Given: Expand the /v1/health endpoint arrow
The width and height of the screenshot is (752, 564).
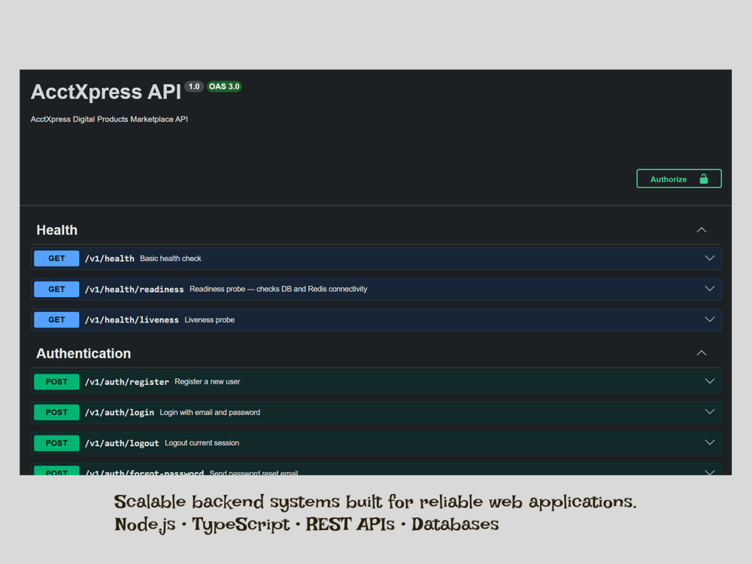Looking at the screenshot, I should (710, 258).
